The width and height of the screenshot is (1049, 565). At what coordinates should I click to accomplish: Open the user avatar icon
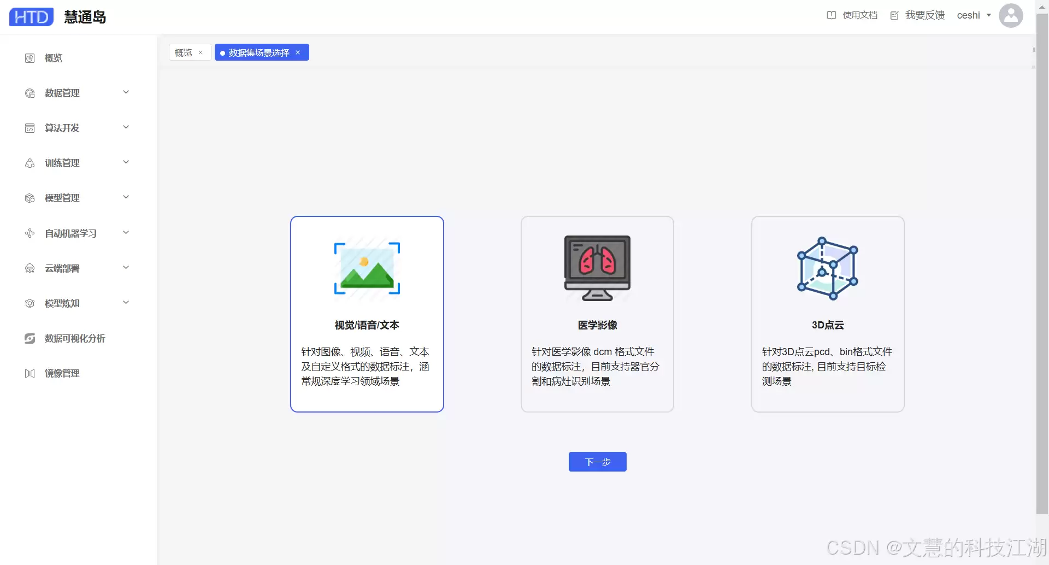click(1011, 15)
